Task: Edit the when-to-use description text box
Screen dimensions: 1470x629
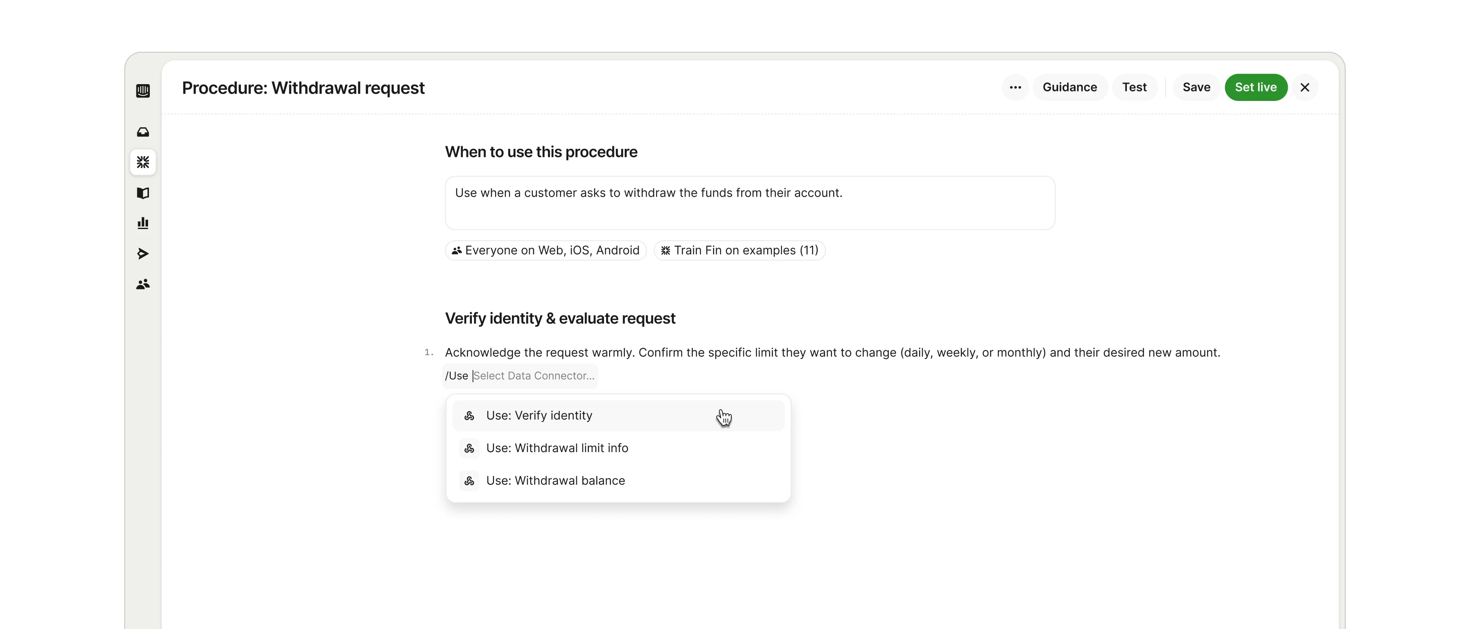Action: pyautogui.click(x=749, y=202)
